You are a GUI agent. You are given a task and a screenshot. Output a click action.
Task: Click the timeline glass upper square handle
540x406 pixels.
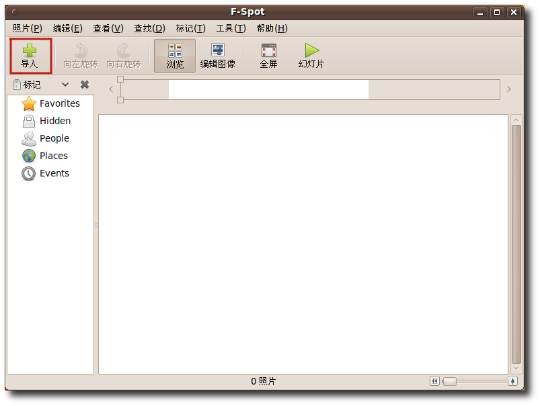[x=120, y=79]
